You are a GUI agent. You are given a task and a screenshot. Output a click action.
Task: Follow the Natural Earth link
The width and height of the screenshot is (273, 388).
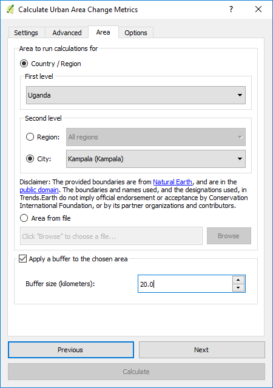point(172,182)
